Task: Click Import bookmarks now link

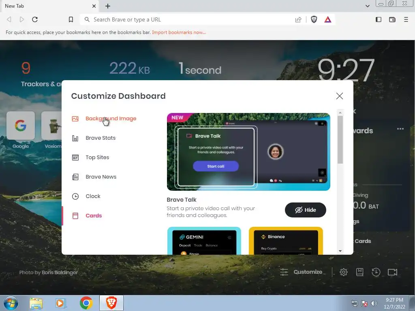Action: point(179,32)
